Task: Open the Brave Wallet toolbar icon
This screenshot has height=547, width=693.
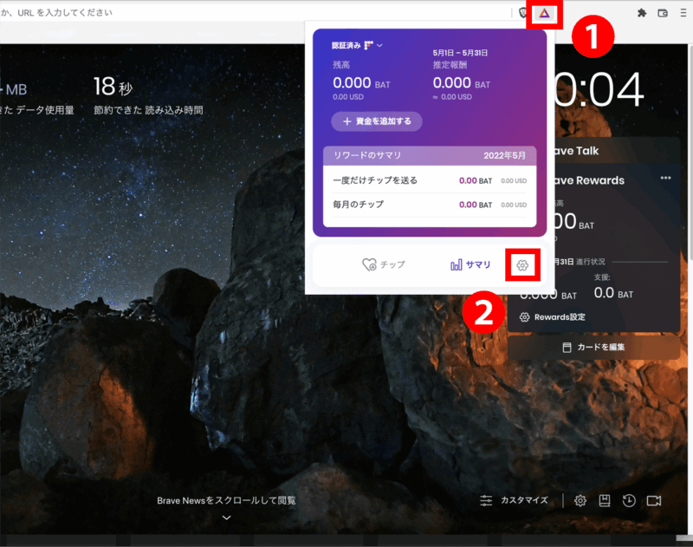Action: (x=664, y=13)
